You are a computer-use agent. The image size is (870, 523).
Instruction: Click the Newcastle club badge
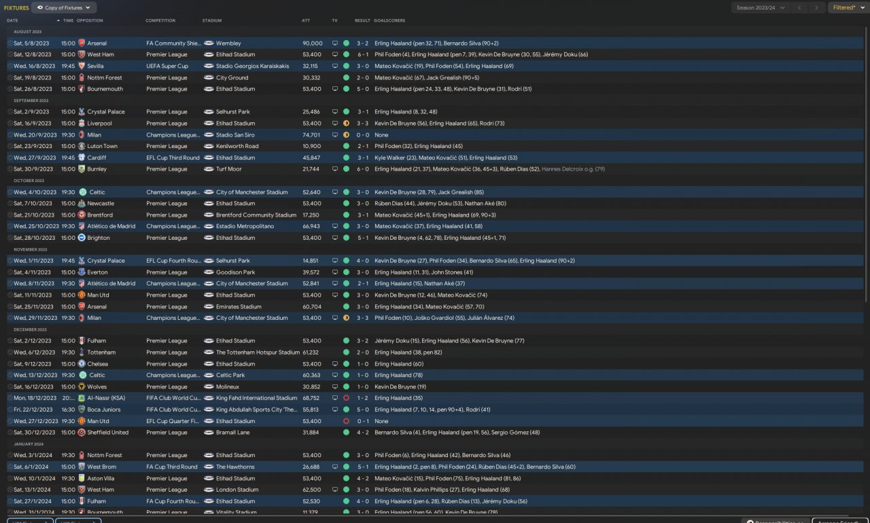point(82,204)
